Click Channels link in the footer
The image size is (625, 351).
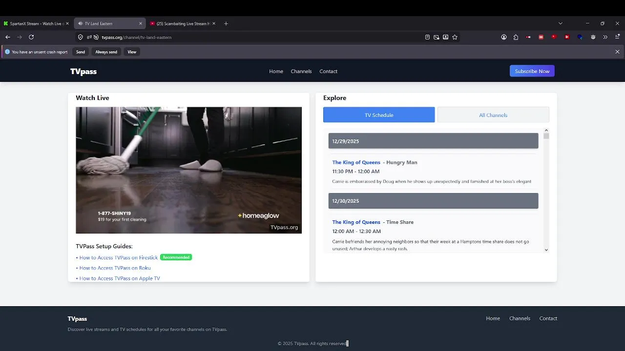[x=520, y=318]
